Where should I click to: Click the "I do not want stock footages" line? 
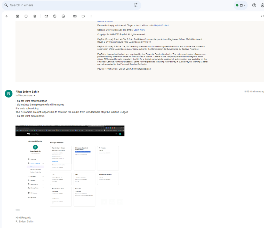point(31,101)
